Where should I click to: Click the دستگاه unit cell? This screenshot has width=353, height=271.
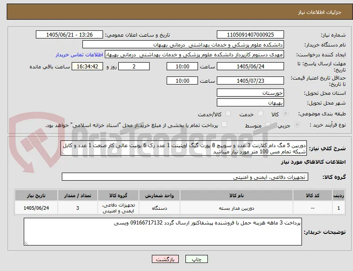[x=159, y=208]
